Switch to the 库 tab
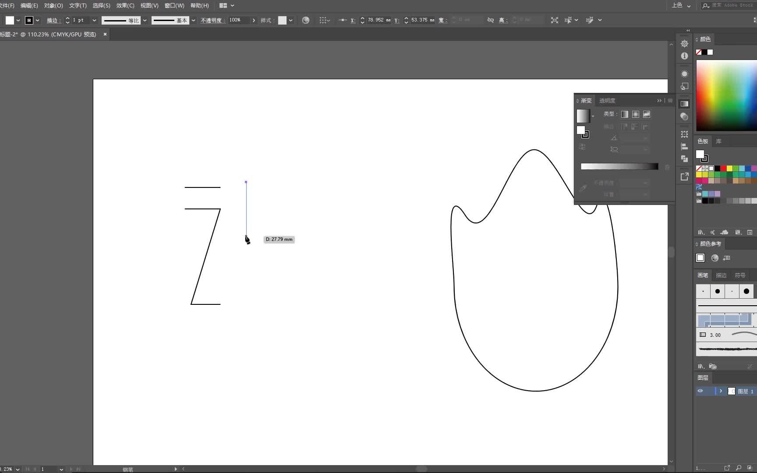757x473 pixels. [718, 141]
